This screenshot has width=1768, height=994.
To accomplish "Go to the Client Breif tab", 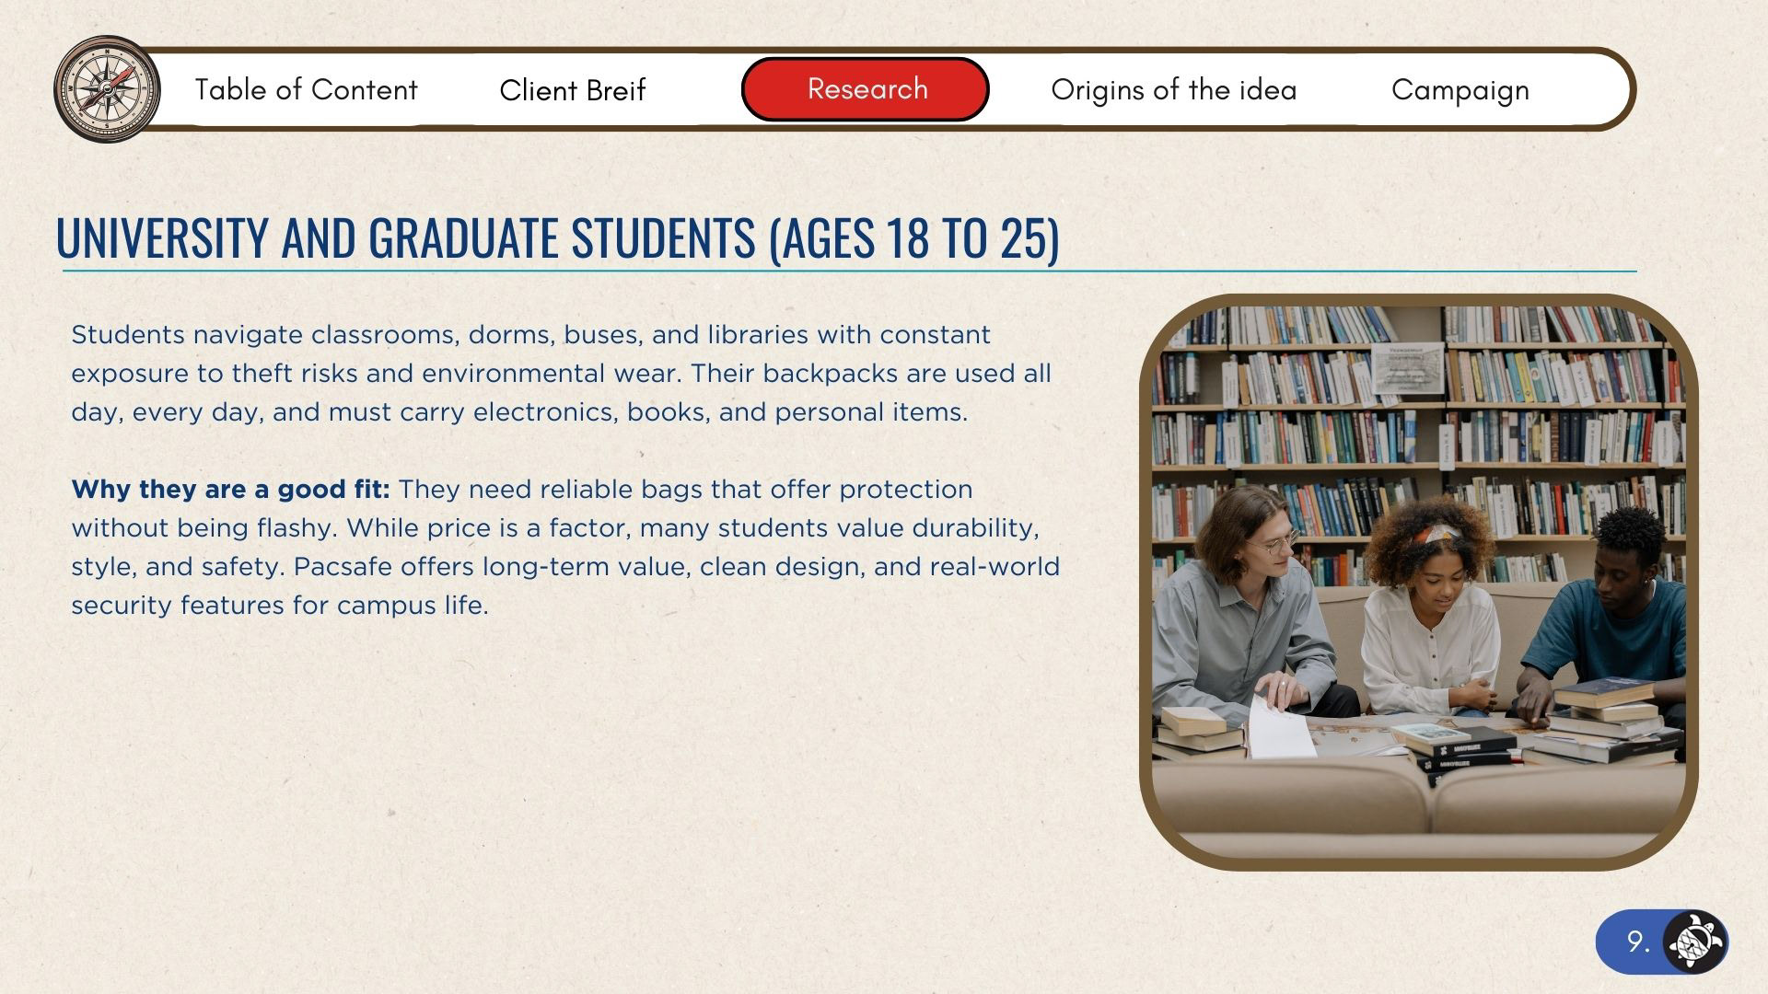I will 572,90.
